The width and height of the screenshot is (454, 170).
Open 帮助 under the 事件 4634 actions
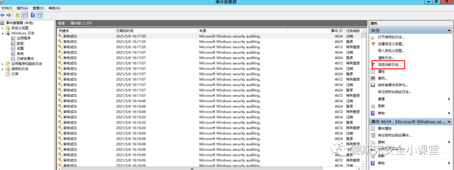381,163
